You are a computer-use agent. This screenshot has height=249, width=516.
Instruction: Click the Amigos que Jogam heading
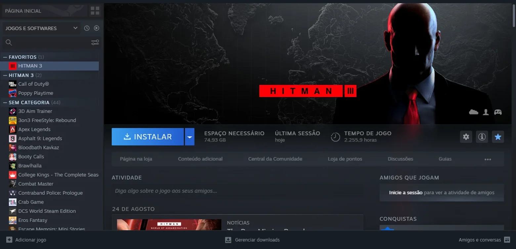click(x=409, y=178)
